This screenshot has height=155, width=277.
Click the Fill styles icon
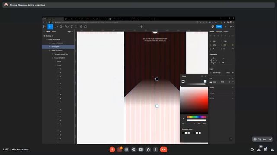click(229, 78)
